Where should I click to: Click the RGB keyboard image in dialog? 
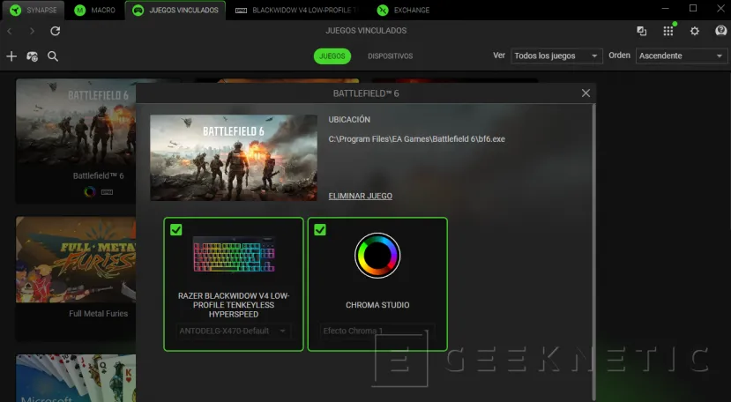coord(234,255)
